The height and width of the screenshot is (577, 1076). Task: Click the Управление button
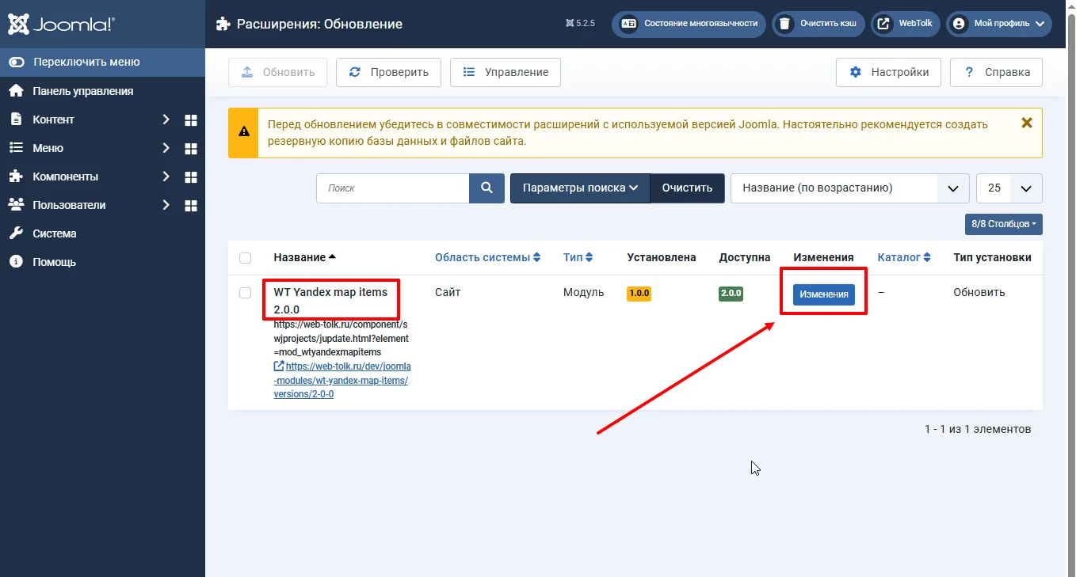click(506, 72)
